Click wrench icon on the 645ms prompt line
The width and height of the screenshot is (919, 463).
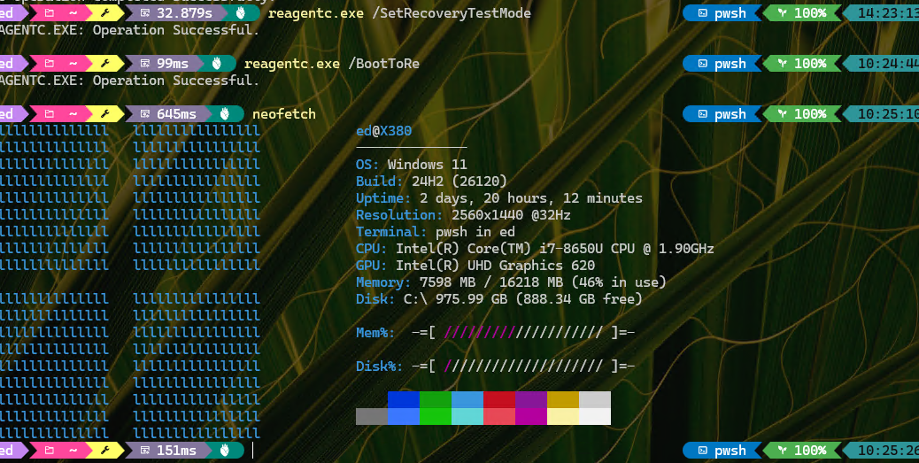coord(104,113)
